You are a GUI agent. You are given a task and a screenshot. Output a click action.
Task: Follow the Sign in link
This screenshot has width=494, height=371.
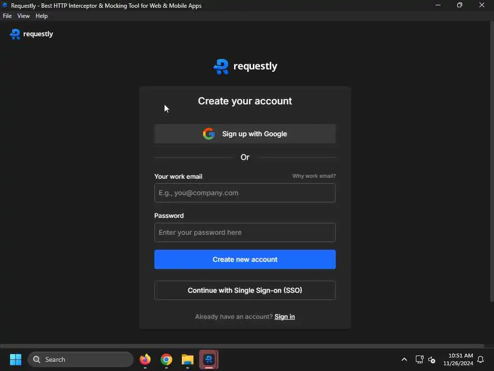click(285, 316)
